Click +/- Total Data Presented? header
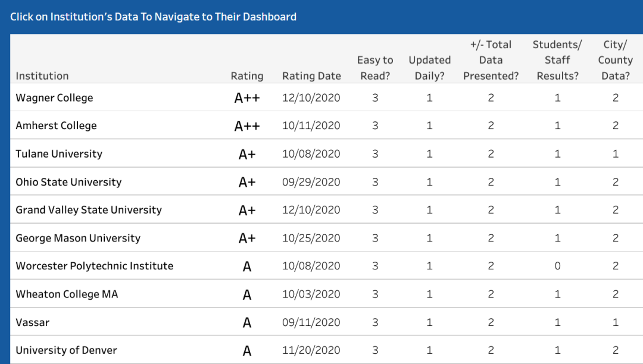This screenshot has height=364, width=643. pos(491,60)
